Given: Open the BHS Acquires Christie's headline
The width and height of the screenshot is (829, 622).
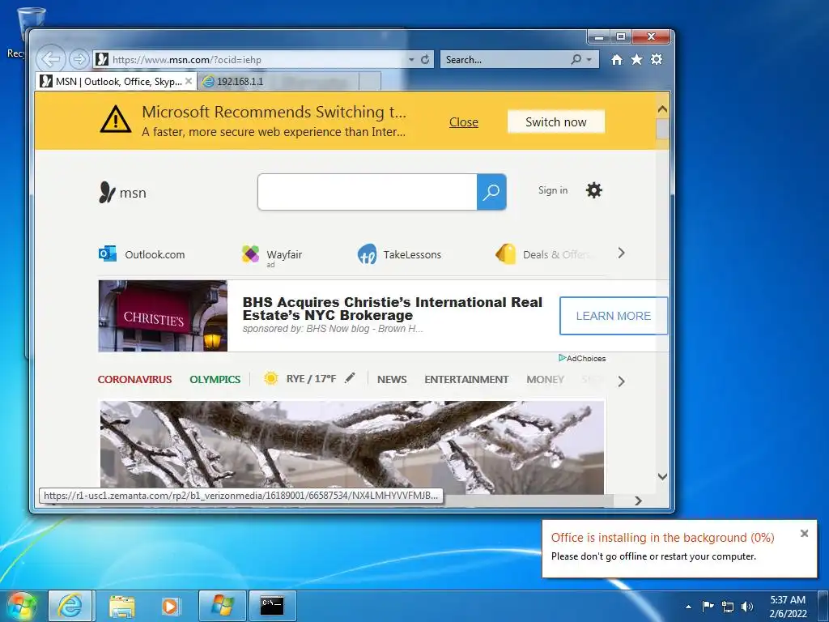Looking at the screenshot, I should [393, 309].
